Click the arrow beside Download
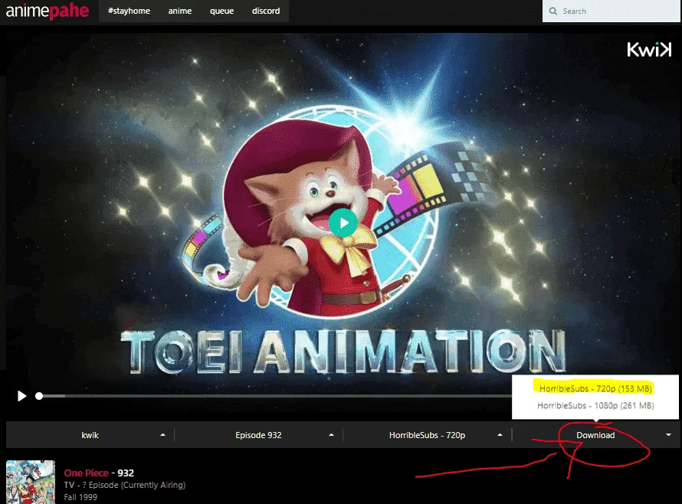The height and width of the screenshot is (504, 682). click(x=668, y=435)
